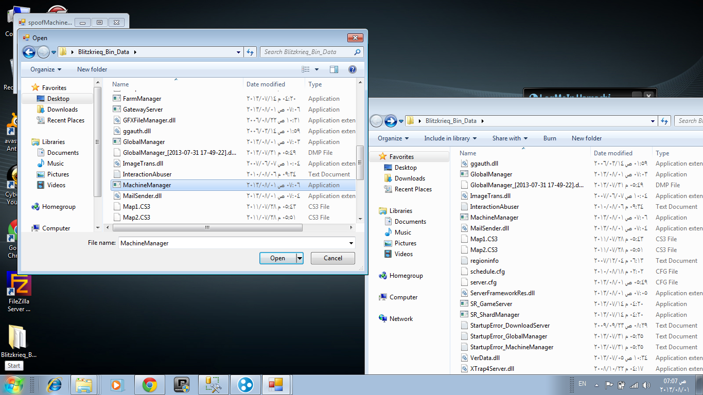Click the Cancel button
This screenshot has height=395, width=703.
333,258
